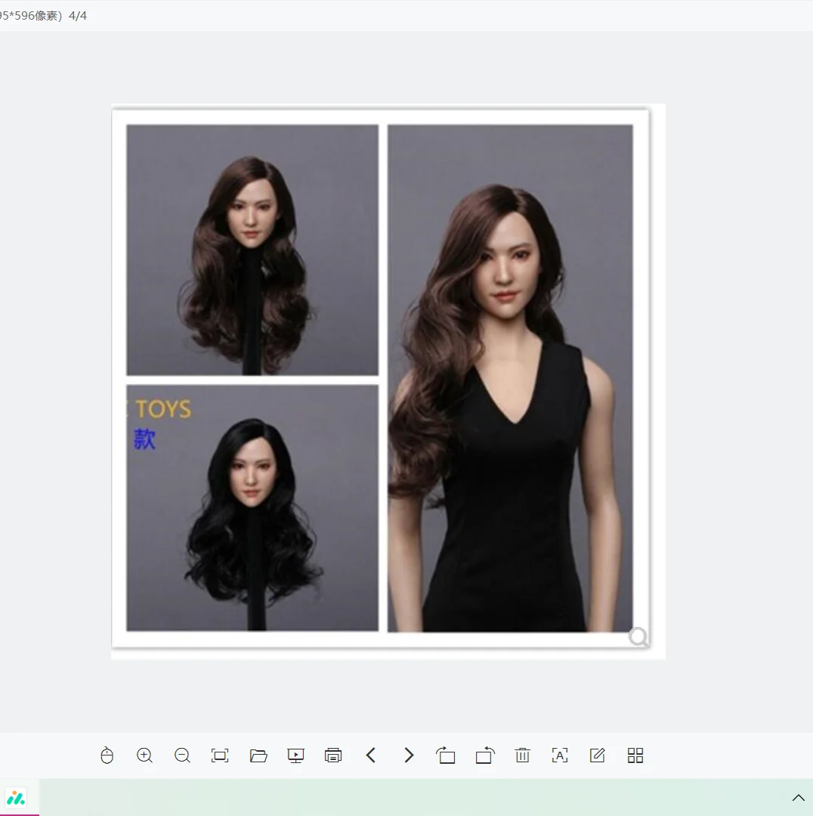This screenshot has width=813, height=816.
Task: Click the brown-haired head sculpt photo
Action: tap(252, 250)
